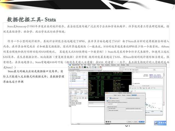Switch to the Model tab in regress dialog
The width and height of the screenshot is (175, 131).
click(115, 95)
